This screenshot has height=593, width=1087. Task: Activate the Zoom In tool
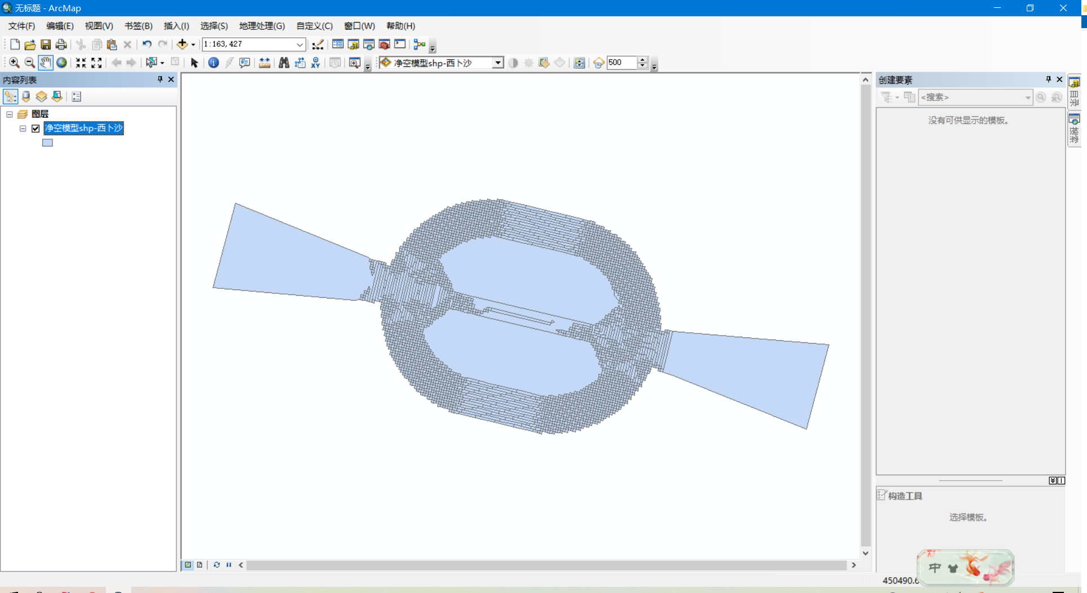click(14, 63)
